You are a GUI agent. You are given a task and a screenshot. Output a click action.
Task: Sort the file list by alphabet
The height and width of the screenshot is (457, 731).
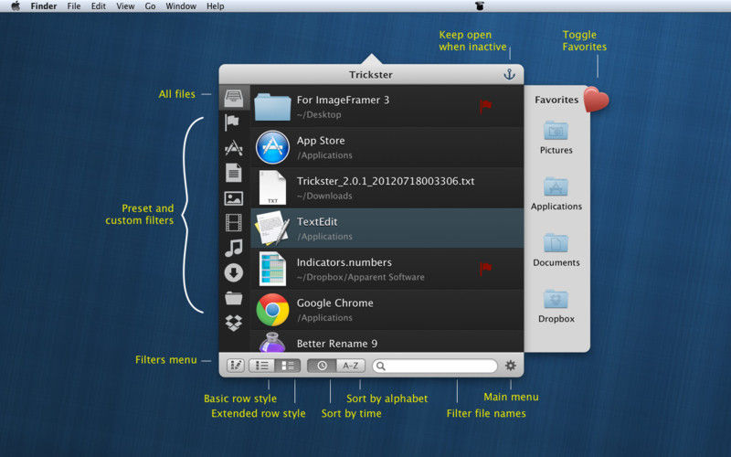tap(350, 366)
